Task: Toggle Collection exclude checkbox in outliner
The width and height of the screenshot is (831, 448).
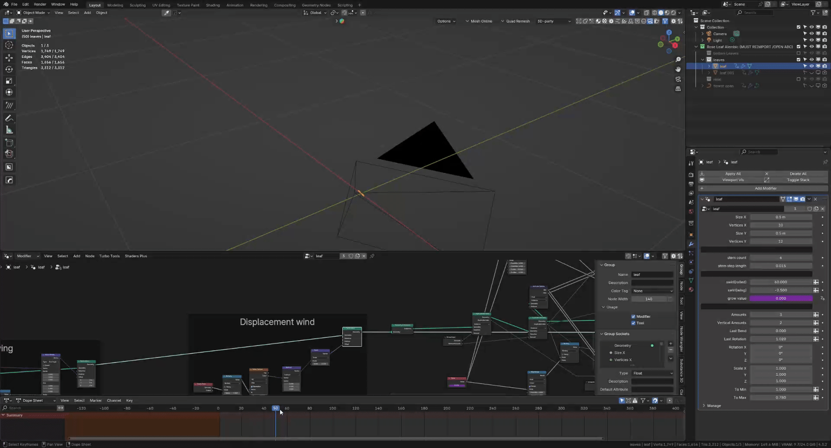Action: [x=799, y=27]
